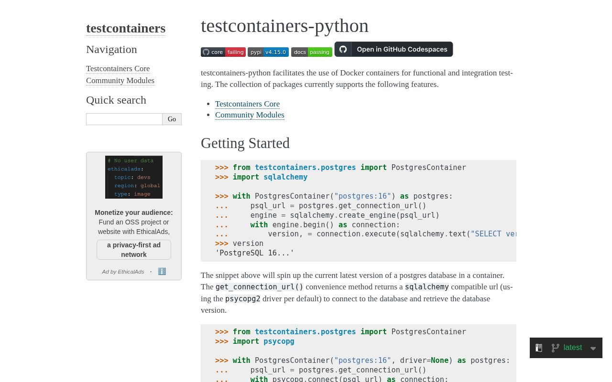The image size is (612, 382).
Task: Click the version branch icon
Action: (555, 348)
